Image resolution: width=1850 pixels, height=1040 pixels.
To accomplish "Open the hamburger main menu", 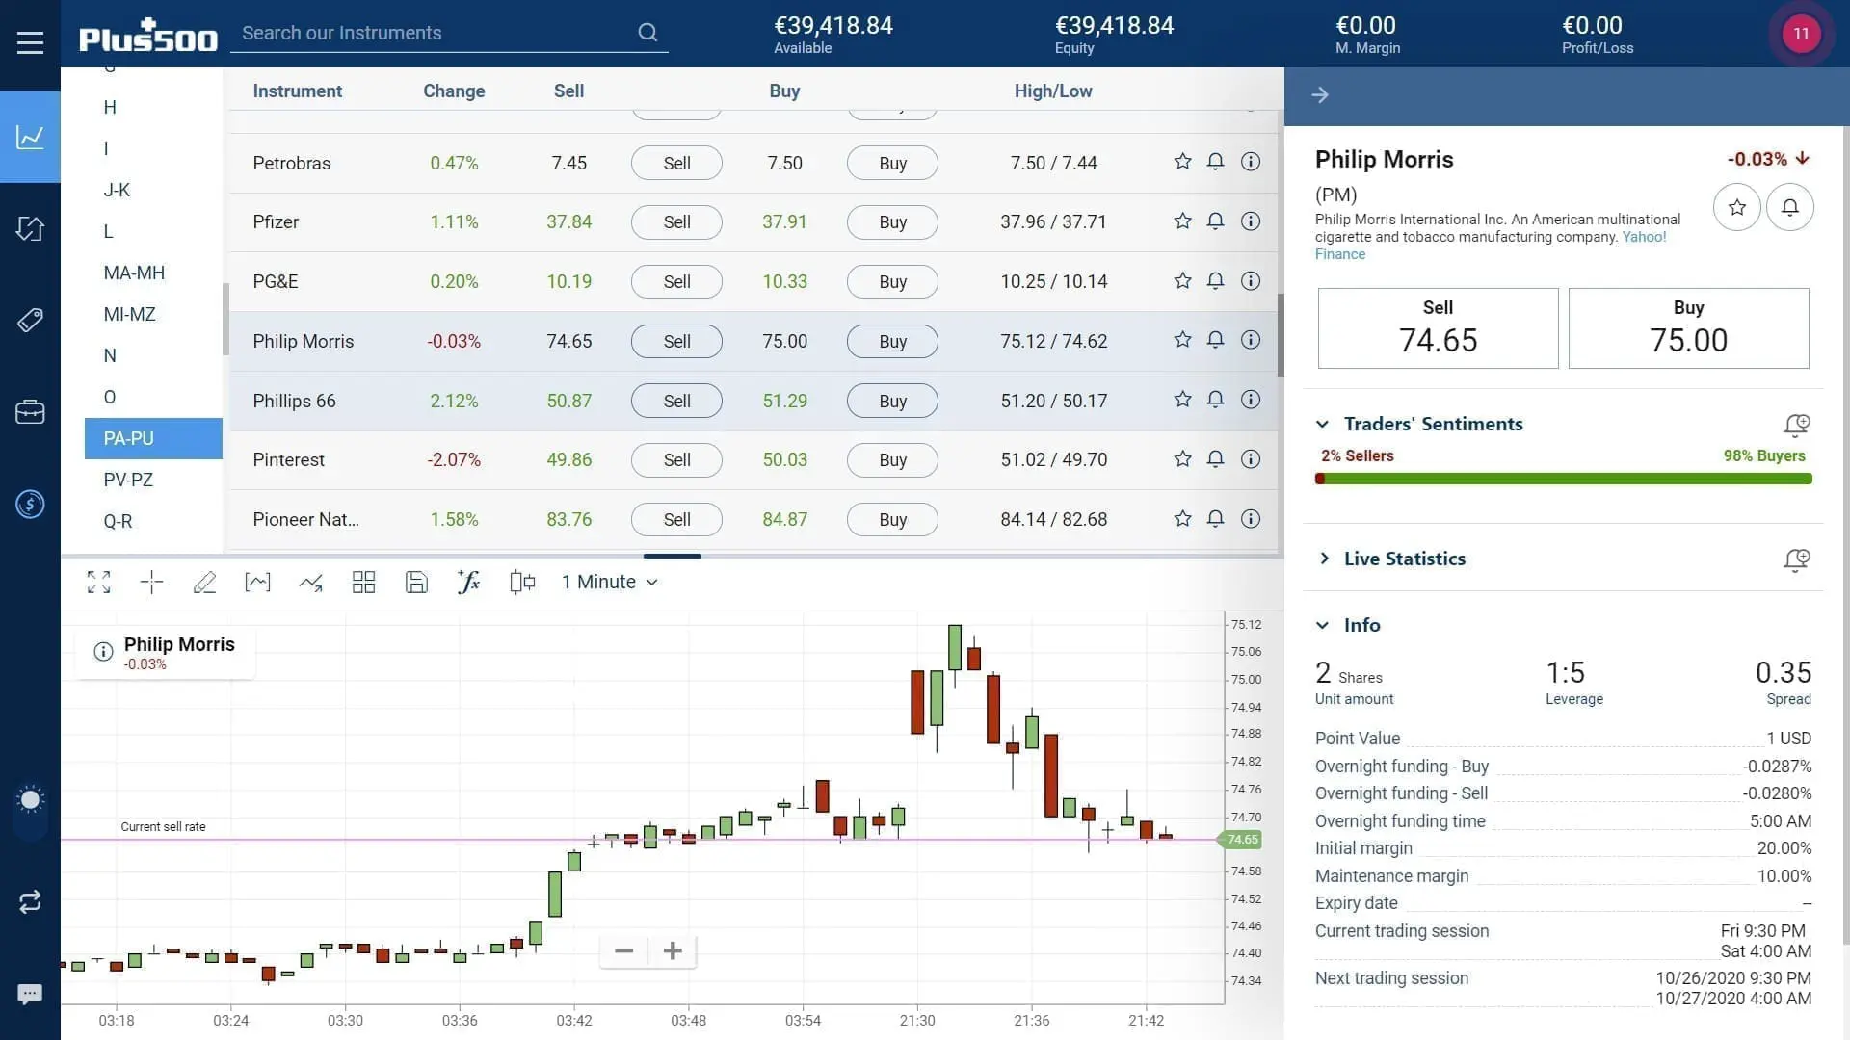I will [30, 42].
